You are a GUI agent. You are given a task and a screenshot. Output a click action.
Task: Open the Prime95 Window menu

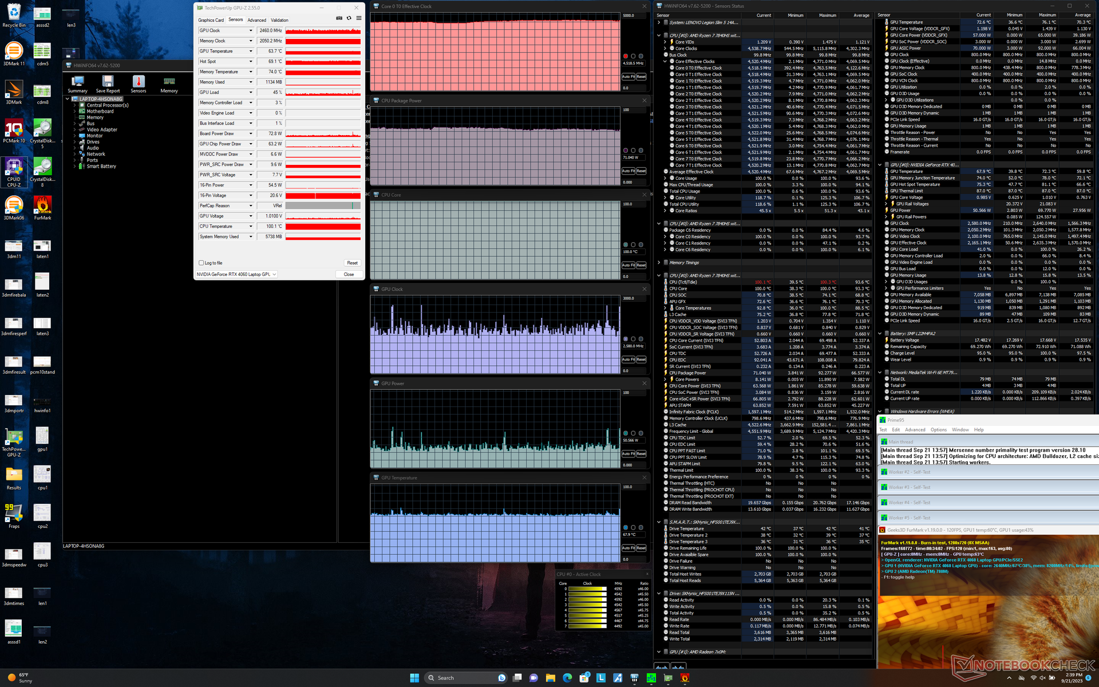tap(960, 429)
